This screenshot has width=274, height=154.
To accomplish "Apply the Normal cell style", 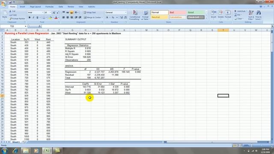I will tap(159, 12).
